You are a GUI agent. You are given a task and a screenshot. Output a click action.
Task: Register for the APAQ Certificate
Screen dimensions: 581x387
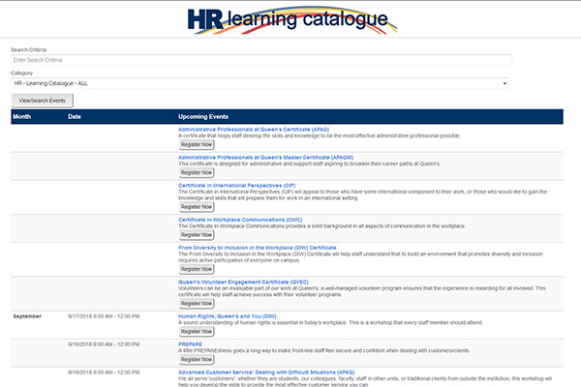(x=197, y=144)
